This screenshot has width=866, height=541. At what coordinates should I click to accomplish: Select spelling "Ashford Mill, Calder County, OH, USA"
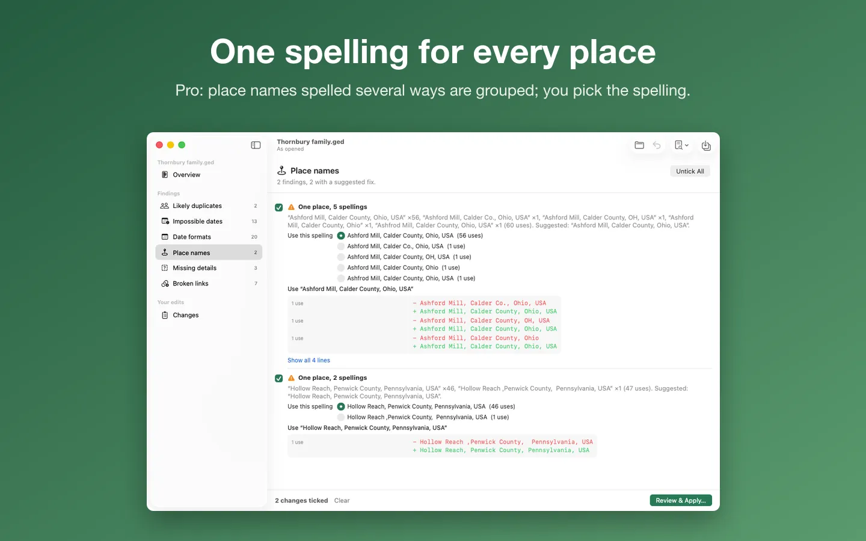pos(341,257)
